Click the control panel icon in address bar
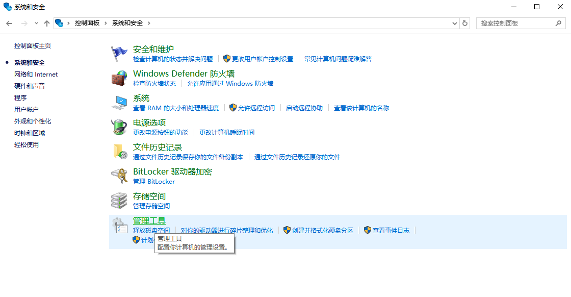571x297 pixels. click(x=59, y=23)
